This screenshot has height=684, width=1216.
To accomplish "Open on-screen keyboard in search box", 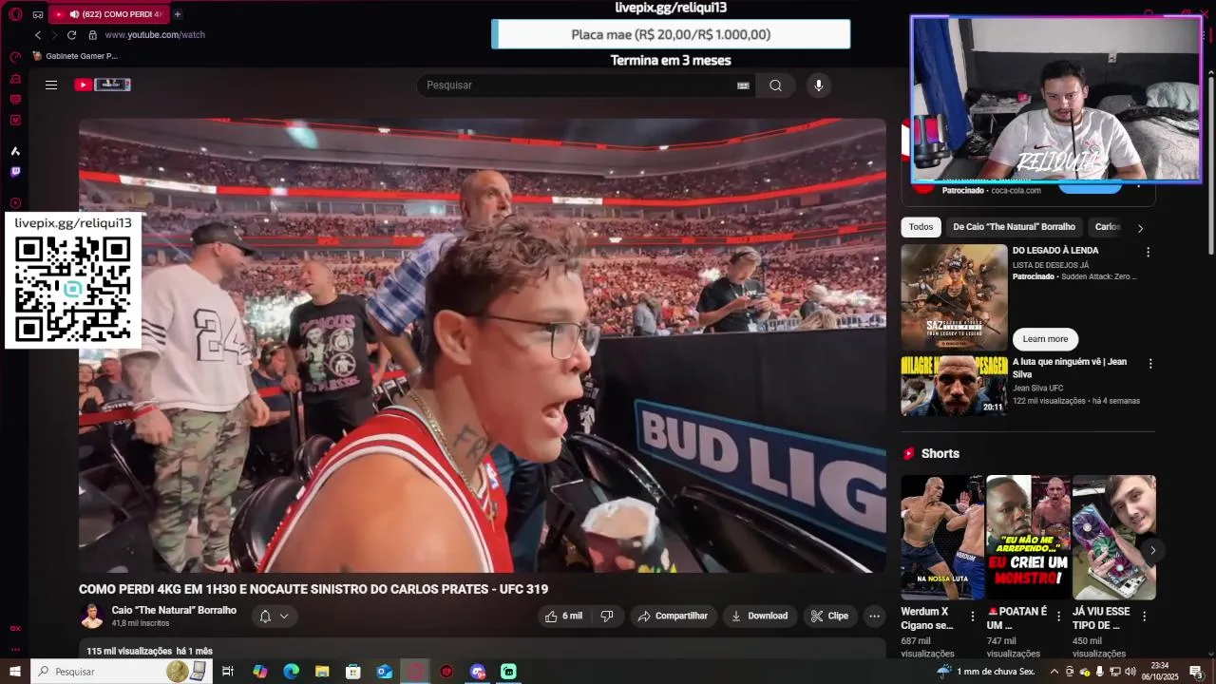I will pos(743,85).
